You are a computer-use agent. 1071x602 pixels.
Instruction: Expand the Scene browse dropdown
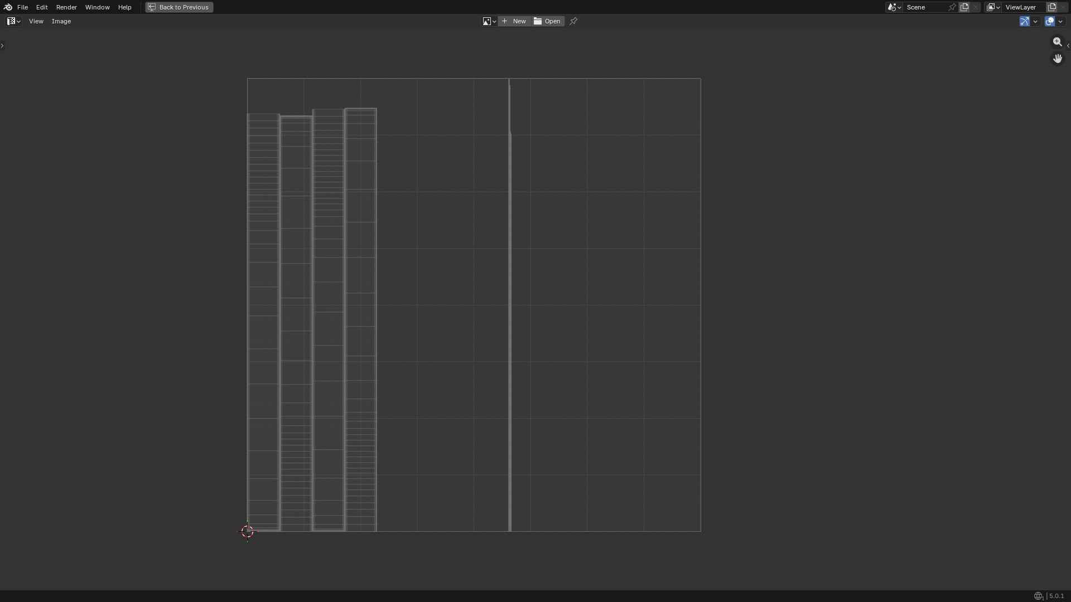[894, 7]
